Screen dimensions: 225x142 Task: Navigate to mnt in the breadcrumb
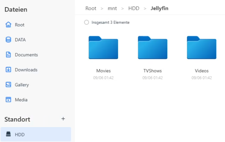click(x=112, y=8)
